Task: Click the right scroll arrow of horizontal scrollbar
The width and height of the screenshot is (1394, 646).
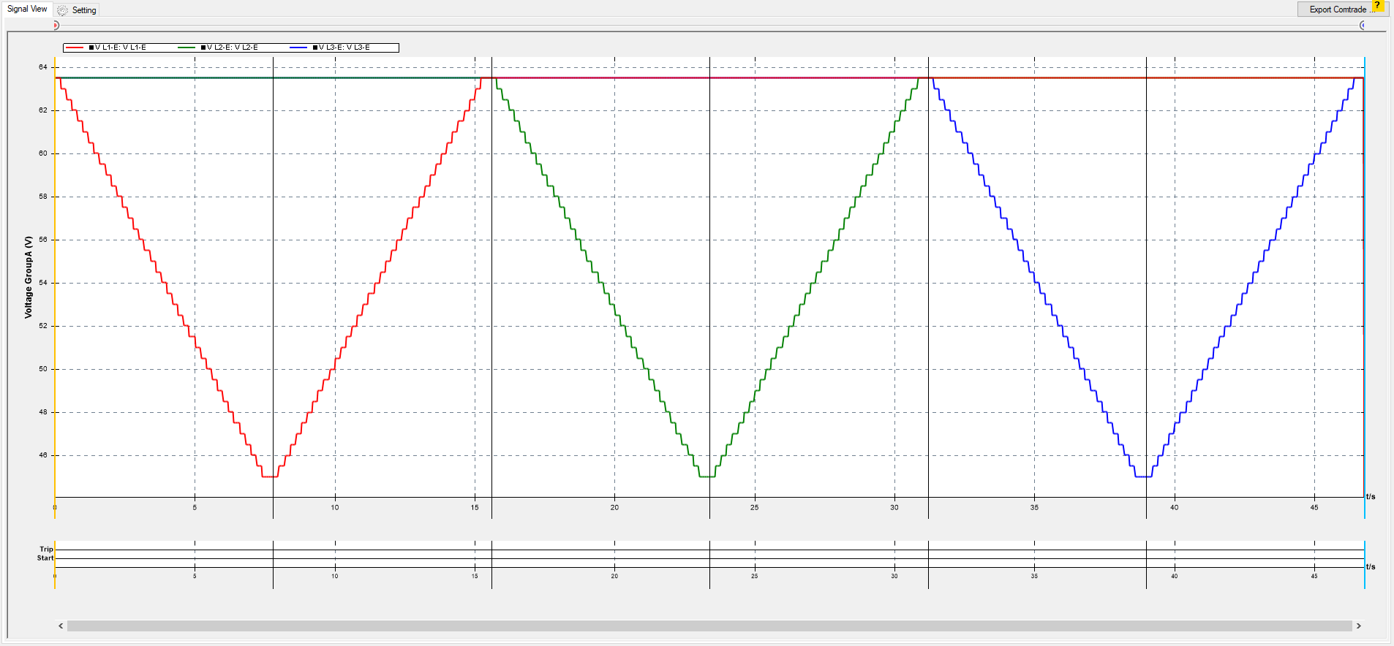Action: tap(1358, 626)
